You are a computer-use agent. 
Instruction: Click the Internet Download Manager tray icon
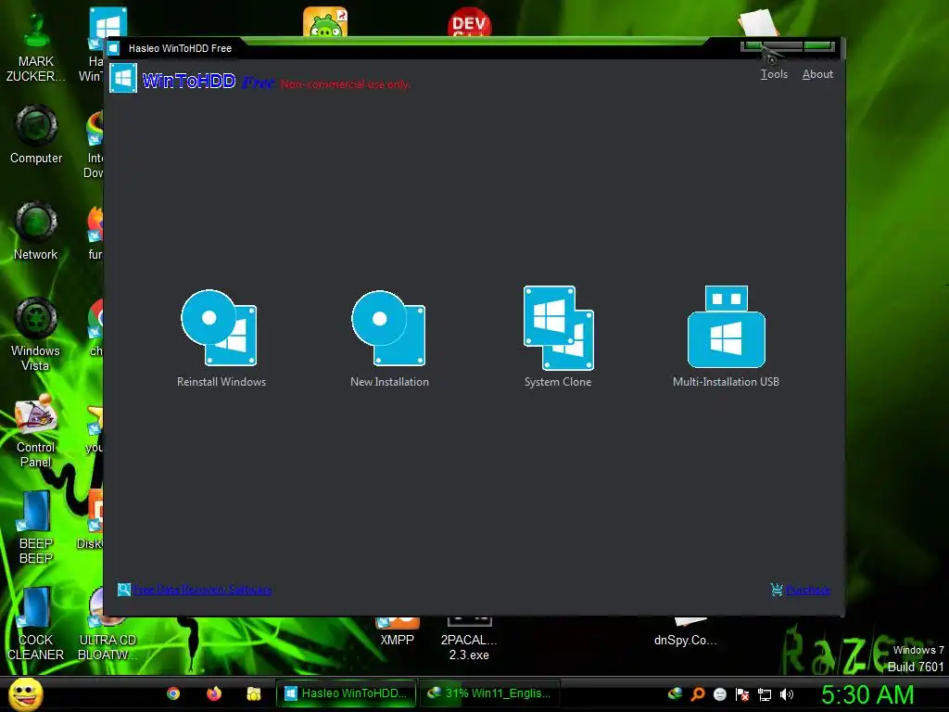click(675, 693)
